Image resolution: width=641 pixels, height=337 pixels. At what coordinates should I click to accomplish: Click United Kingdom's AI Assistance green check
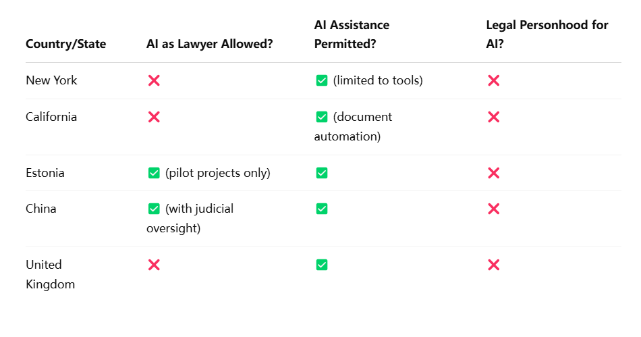(322, 265)
